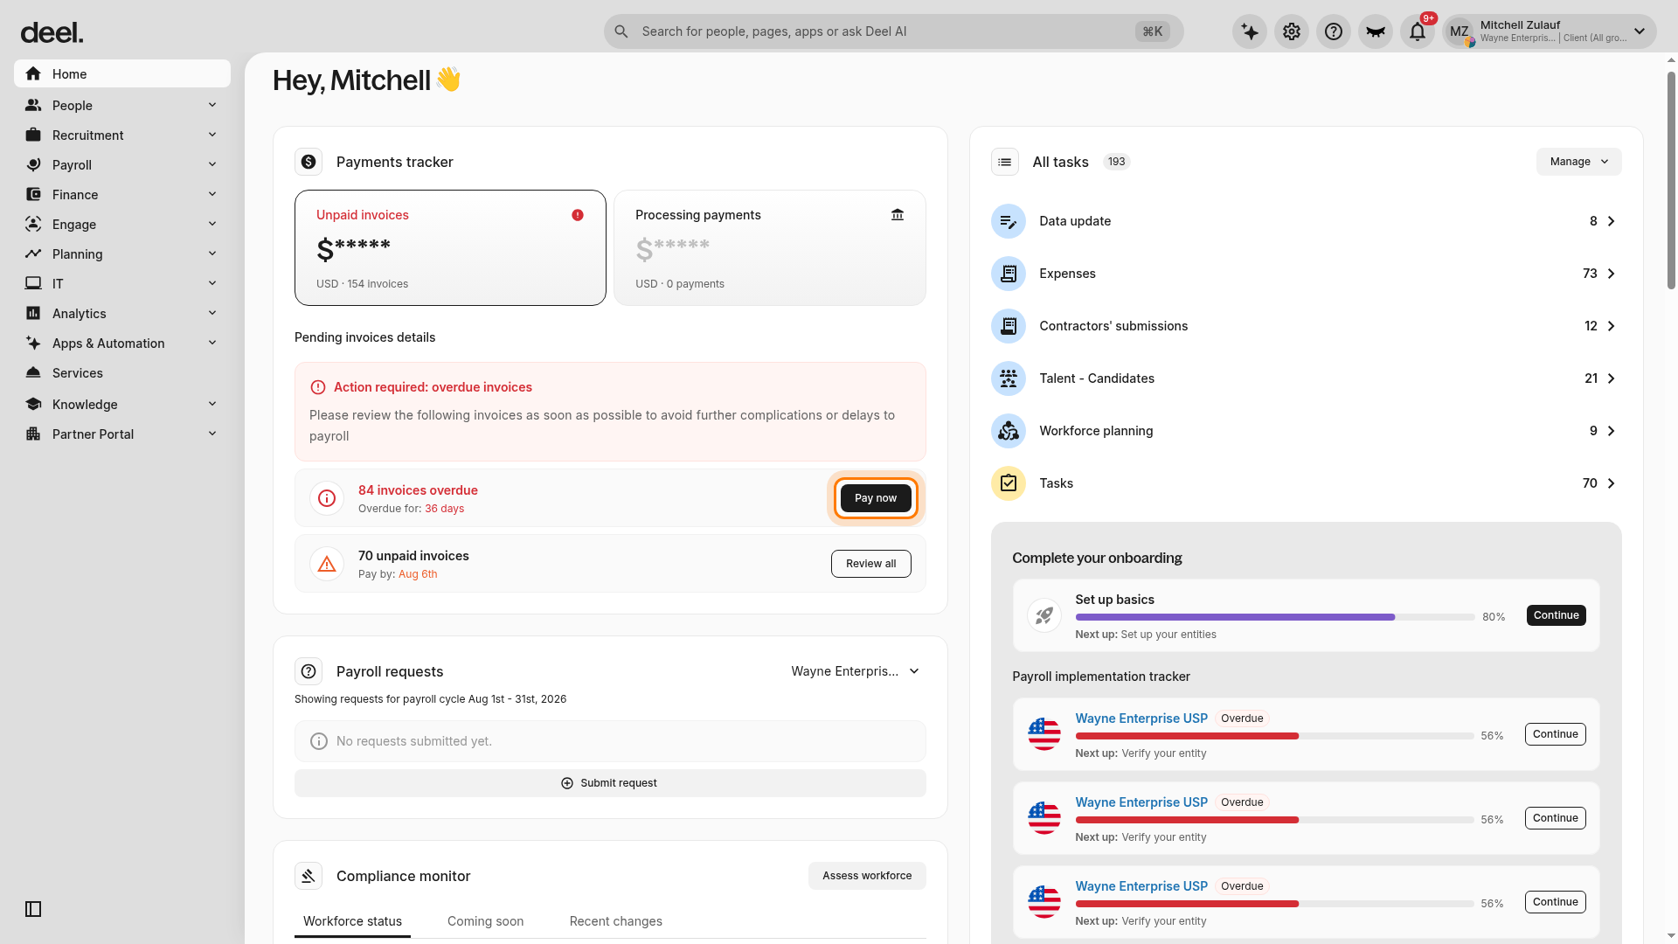The height and width of the screenshot is (944, 1678).
Task: Open Deel AI sparkle icon
Action: point(1250,31)
